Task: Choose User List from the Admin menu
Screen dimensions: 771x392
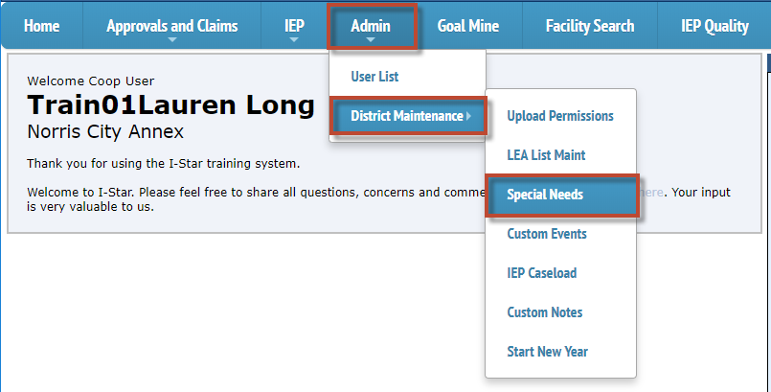Action: 374,77
